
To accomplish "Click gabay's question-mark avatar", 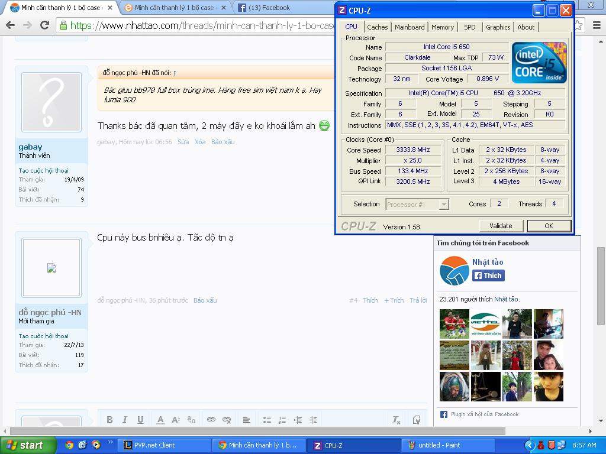I will pyautogui.click(x=51, y=102).
